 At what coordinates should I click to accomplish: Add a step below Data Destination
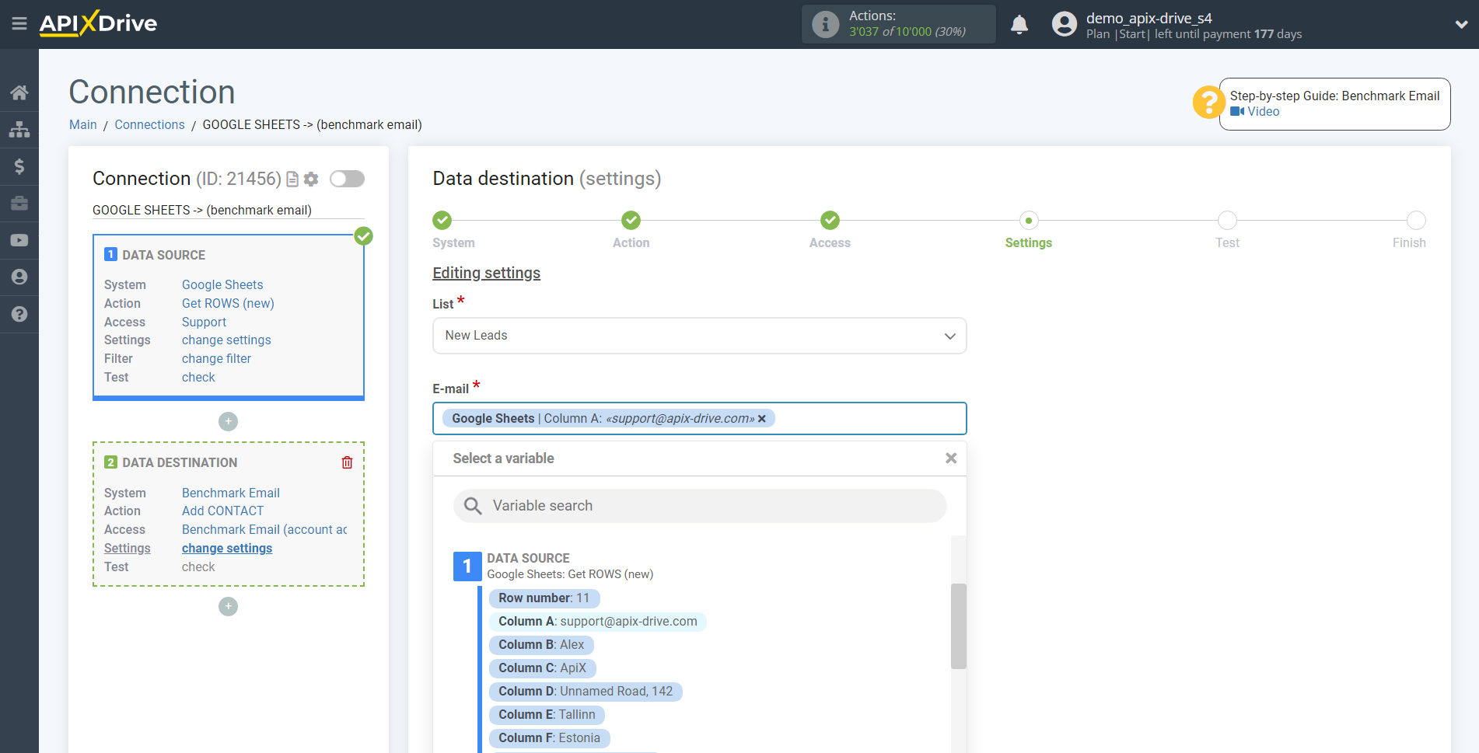(228, 606)
